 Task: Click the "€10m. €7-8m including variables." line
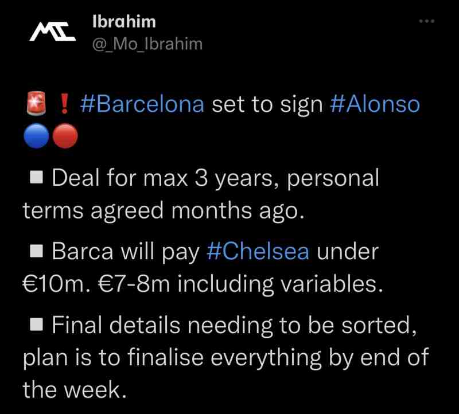[203, 284]
